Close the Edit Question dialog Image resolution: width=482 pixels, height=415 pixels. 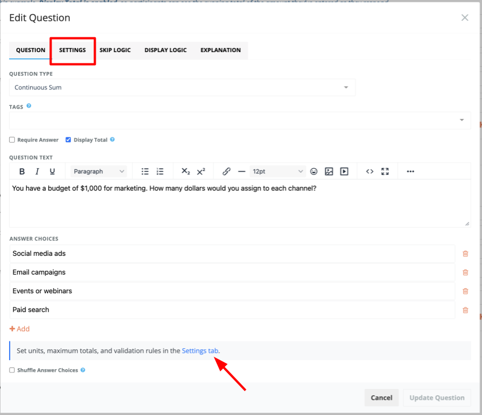pos(465,18)
